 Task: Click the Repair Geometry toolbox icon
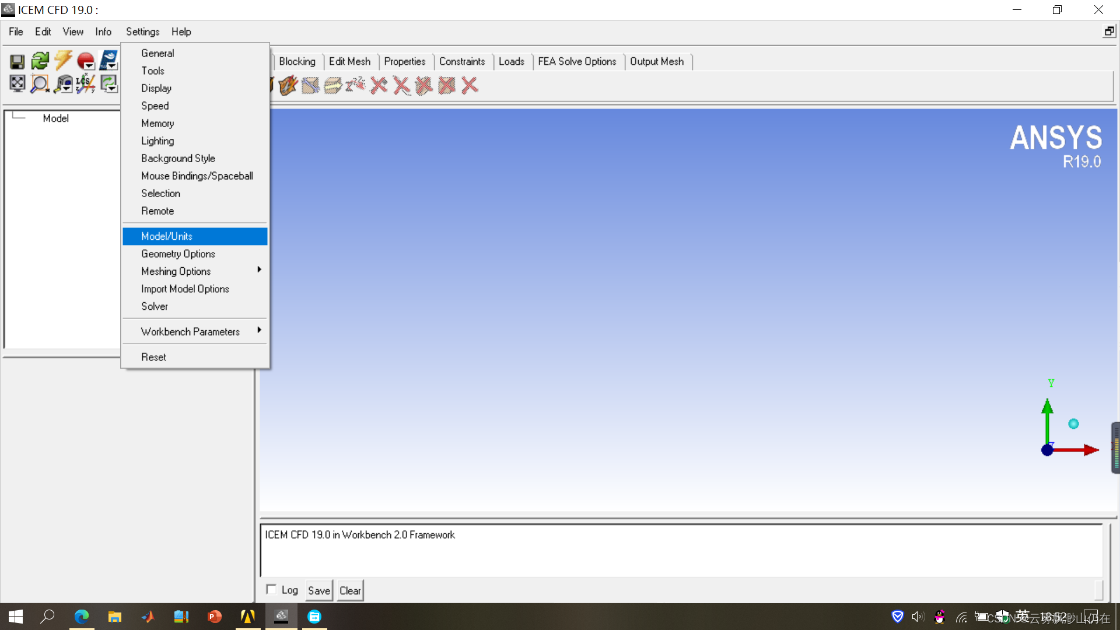(x=288, y=86)
